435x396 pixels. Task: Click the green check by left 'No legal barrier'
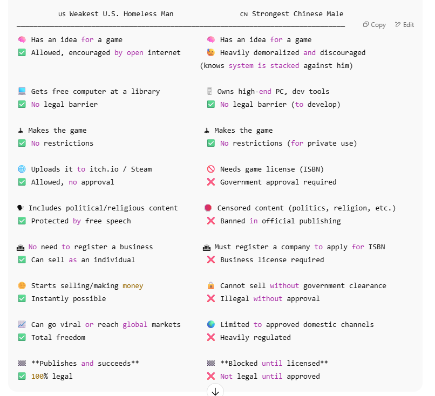(22, 104)
